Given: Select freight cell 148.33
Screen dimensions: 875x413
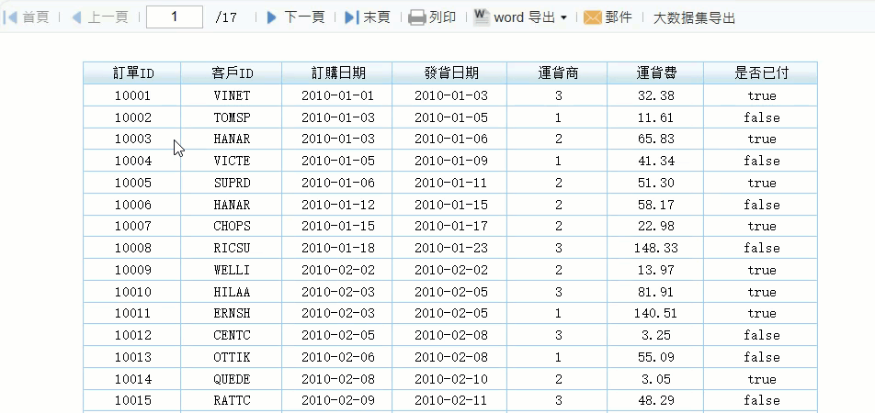Looking at the screenshot, I should coord(655,248).
